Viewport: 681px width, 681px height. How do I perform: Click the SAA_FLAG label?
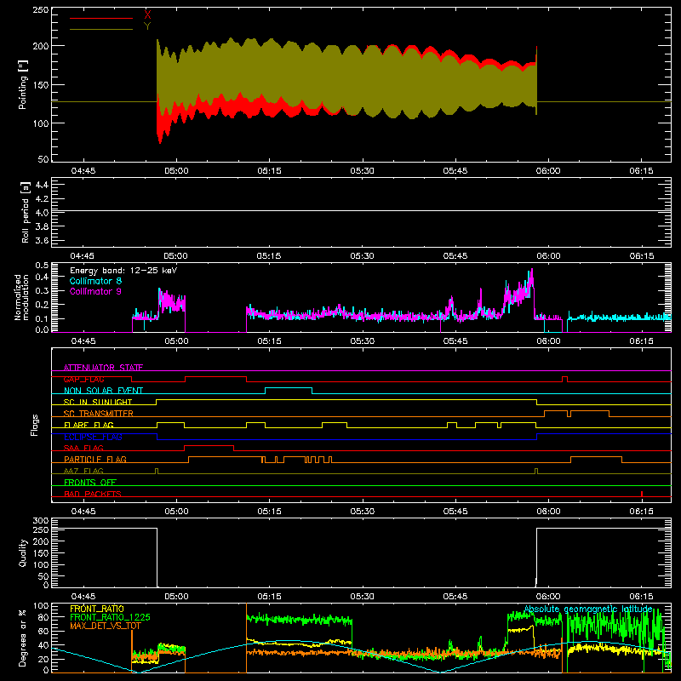pos(83,448)
